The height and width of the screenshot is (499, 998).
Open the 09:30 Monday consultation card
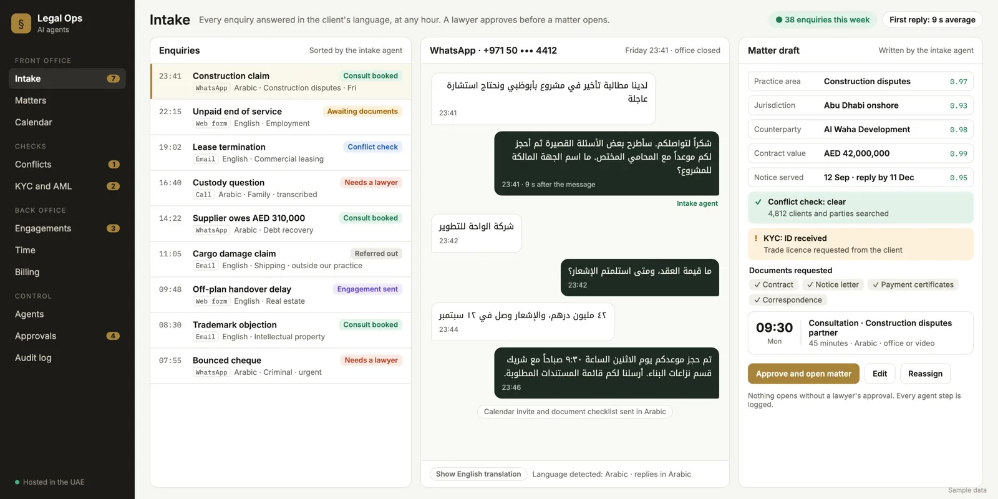(x=861, y=333)
